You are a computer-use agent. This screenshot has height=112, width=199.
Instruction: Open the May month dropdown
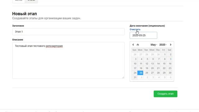(154, 45)
